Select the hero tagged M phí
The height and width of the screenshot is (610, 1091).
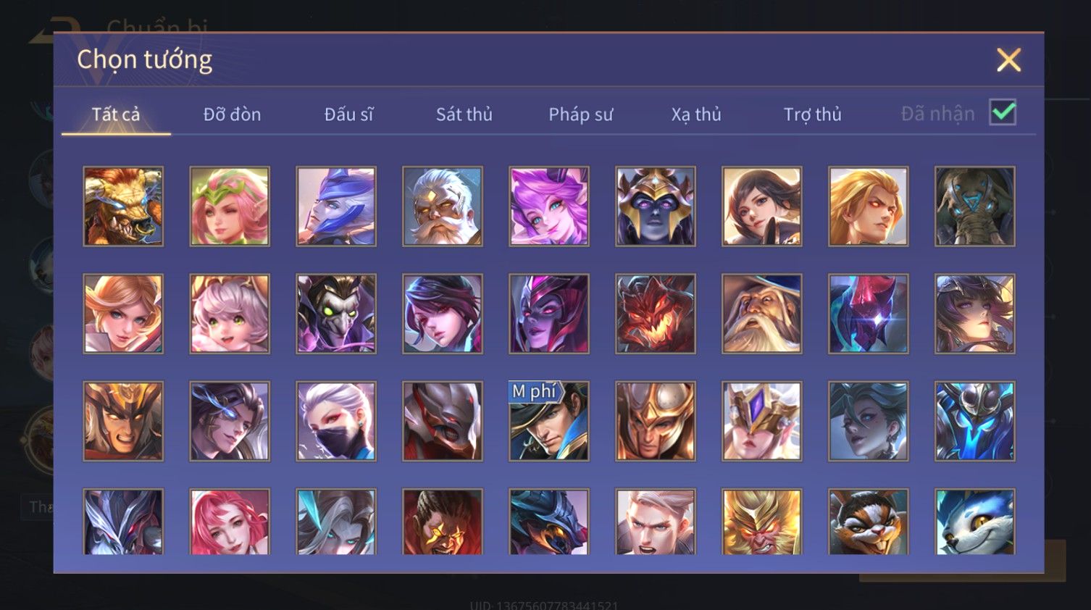pos(549,421)
